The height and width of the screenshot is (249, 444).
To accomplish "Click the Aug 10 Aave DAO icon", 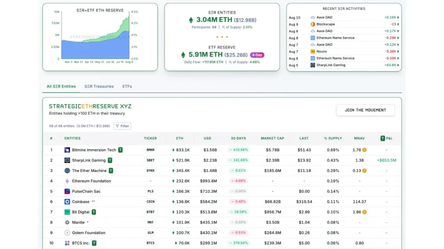I will (x=313, y=17).
